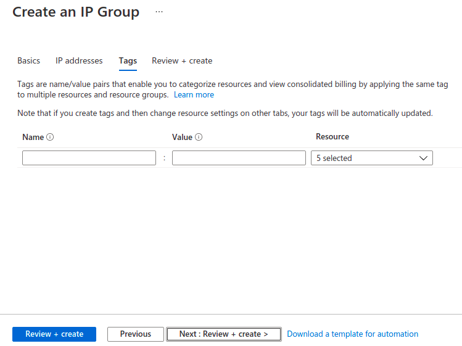Click Next : Review + create button
The height and width of the screenshot is (346, 462).
coord(223,334)
